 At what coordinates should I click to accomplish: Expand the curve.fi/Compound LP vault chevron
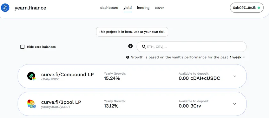click(x=235, y=76)
